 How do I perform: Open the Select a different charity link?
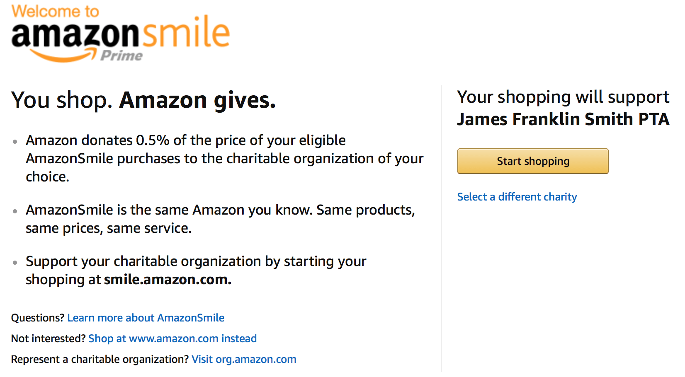[517, 197]
